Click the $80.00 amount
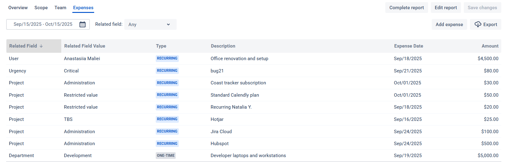The height and width of the screenshot is (162, 505). (x=491, y=71)
